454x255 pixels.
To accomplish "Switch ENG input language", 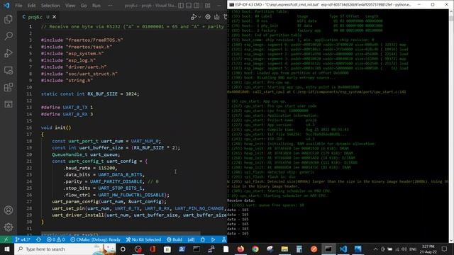I will tap(413, 249).
